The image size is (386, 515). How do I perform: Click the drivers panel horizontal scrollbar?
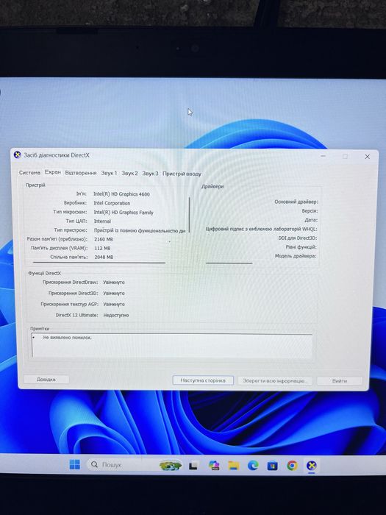pyautogui.click(x=229, y=263)
